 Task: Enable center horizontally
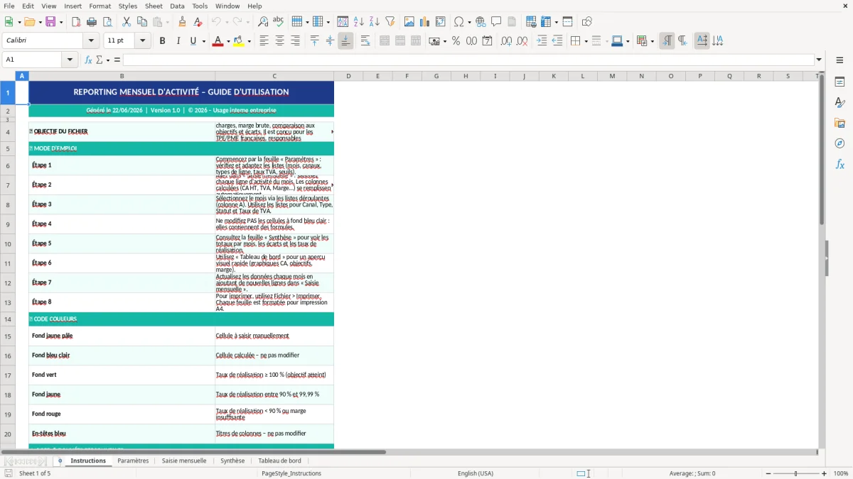click(x=279, y=41)
